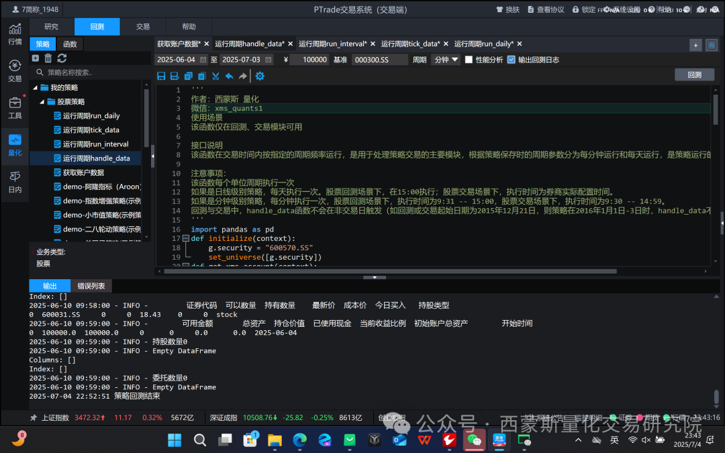Click the 策略名称搜索 search field
This screenshot has width=725, height=453.
tap(90, 72)
